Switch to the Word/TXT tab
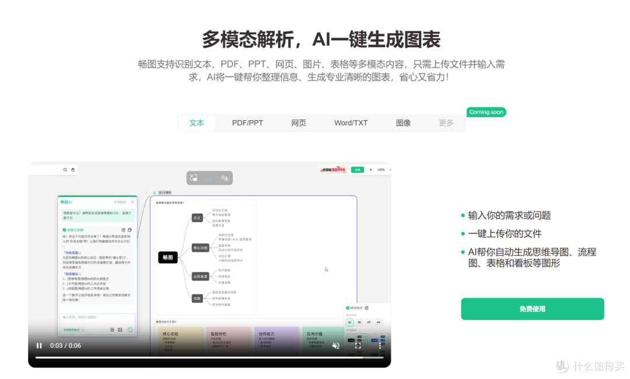This screenshot has height=379, width=630. point(351,123)
